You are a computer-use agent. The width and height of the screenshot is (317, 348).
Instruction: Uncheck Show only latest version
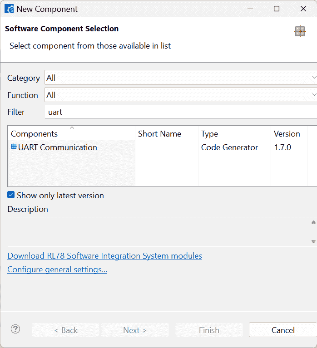[x=11, y=195]
